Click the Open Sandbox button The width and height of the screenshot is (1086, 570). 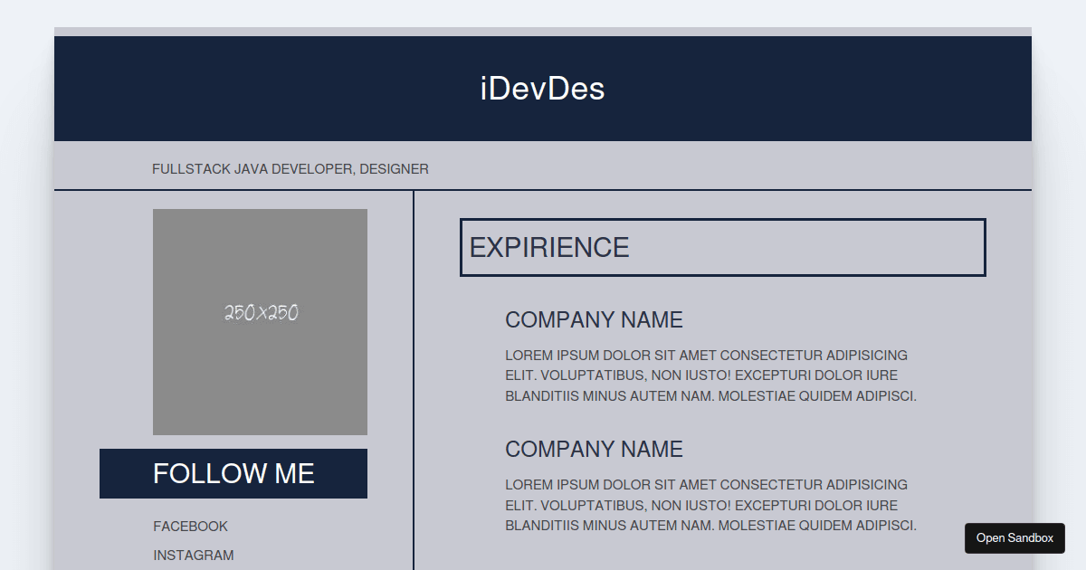[1015, 538]
